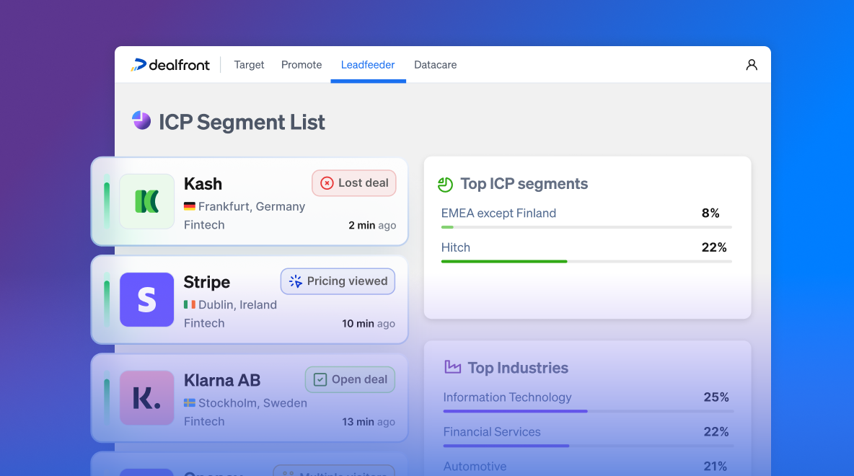Click the ICP Segment List pie icon
Image resolution: width=854 pixels, height=476 pixels.
141,120
